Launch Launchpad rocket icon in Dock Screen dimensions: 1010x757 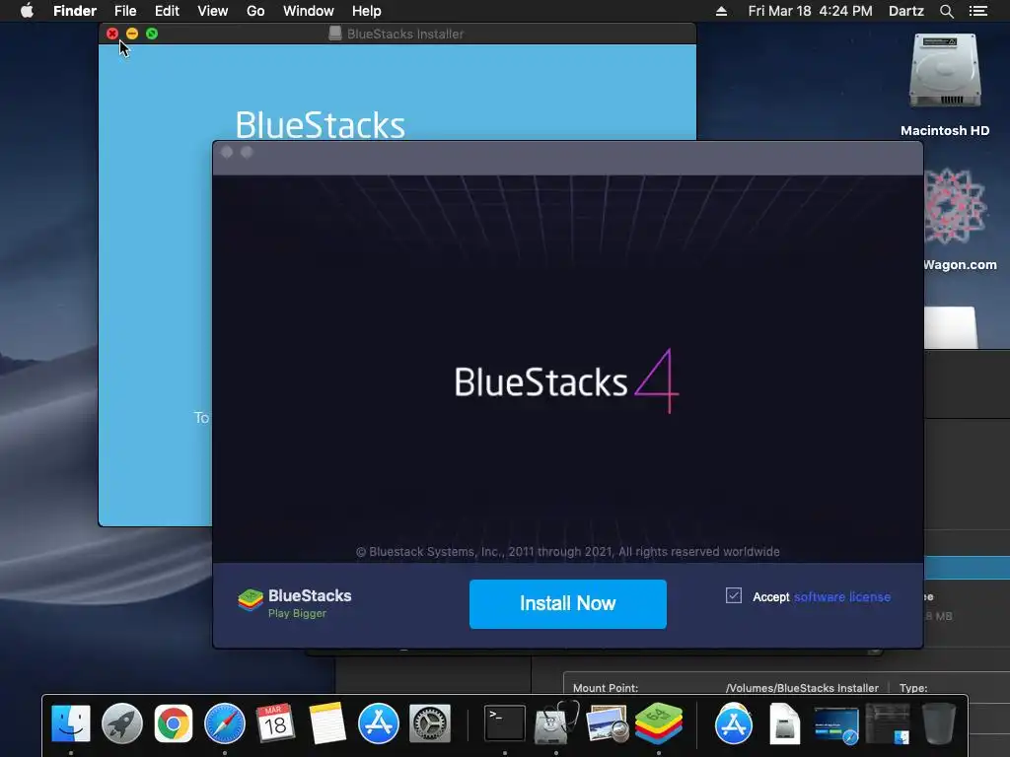pos(121,723)
